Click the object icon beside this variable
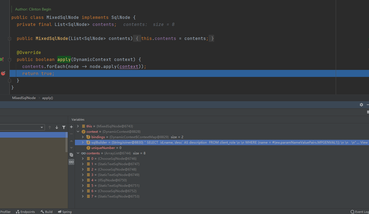The height and width of the screenshot is (214, 369). 83,126
